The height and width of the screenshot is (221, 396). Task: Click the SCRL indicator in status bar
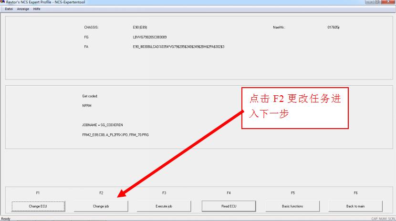tap(391, 219)
